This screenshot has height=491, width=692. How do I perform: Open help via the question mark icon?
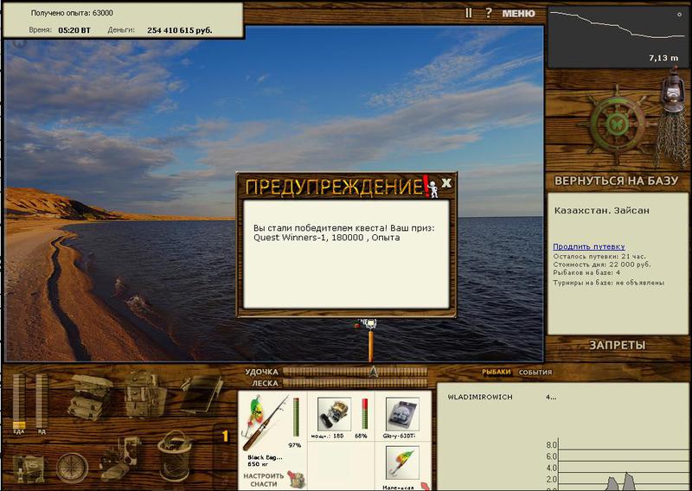click(x=488, y=13)
